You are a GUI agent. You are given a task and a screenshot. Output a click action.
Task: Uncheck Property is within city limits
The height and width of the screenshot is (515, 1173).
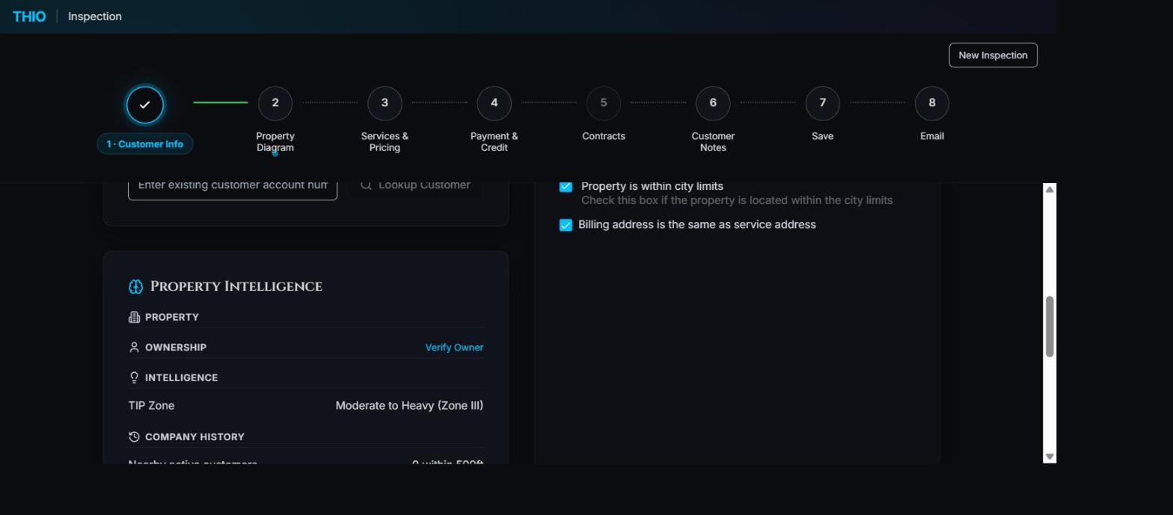pyautogui.click(x=566, y=186)
